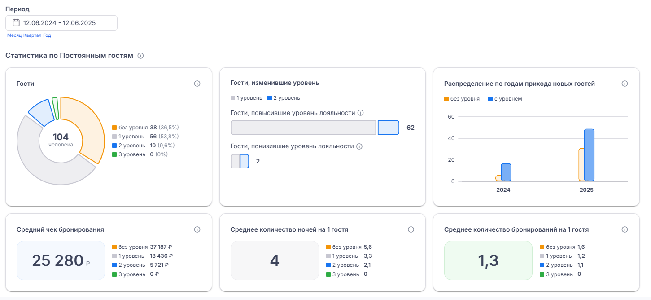Click без уровня 38 legend entry in Гости

tap(145, 128)
